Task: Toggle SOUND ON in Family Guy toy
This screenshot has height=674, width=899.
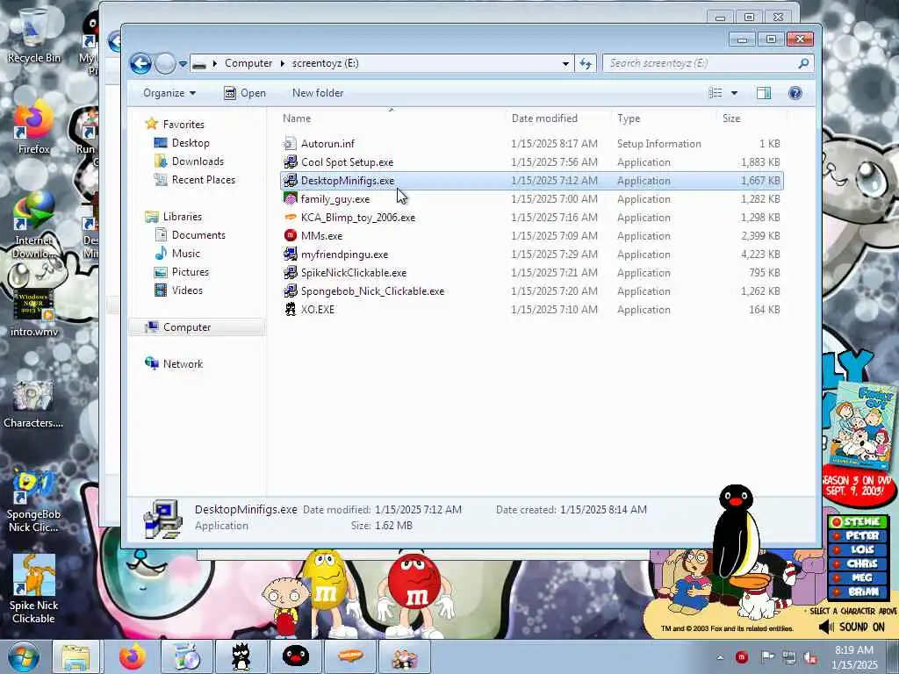Action: click(x=852, y=627)
